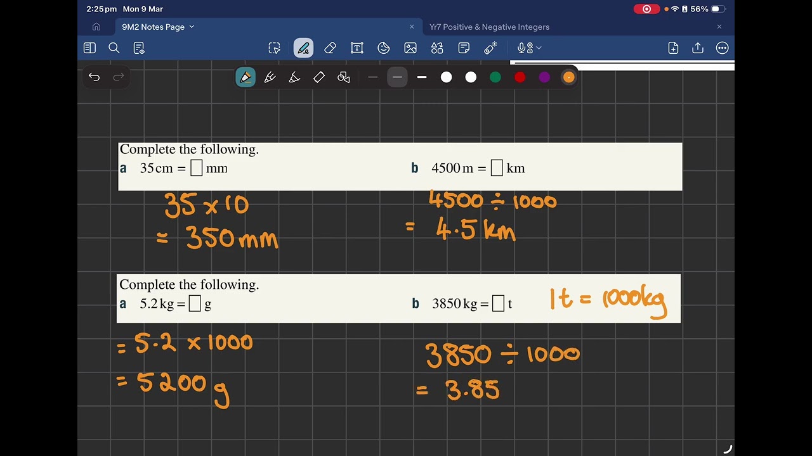Tap the handwritten '= 350mm' answer
This screenshot has height=456, width=812.
217,239
